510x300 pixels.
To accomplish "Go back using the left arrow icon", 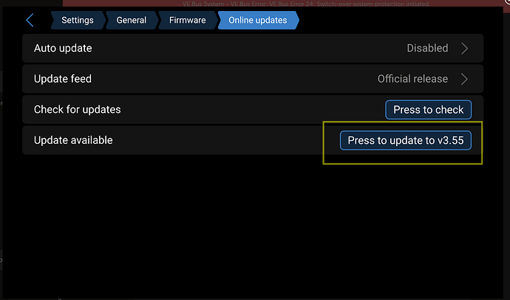I will tap(30, 21).
